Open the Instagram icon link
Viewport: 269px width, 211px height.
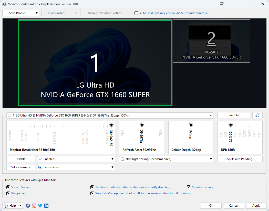tap(34, 206)
